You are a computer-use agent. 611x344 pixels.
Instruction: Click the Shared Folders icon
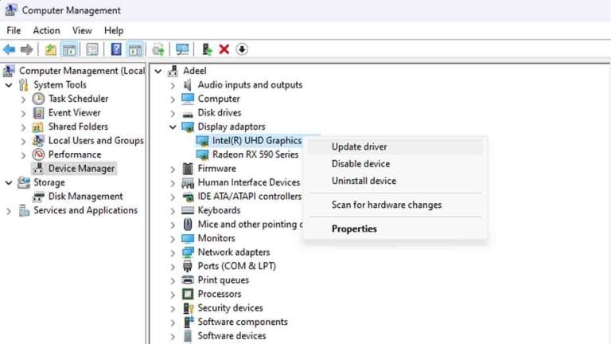(38, 127)
